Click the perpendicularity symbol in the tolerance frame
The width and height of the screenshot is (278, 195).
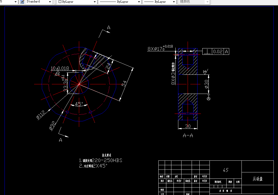click(x=207, y=52)
